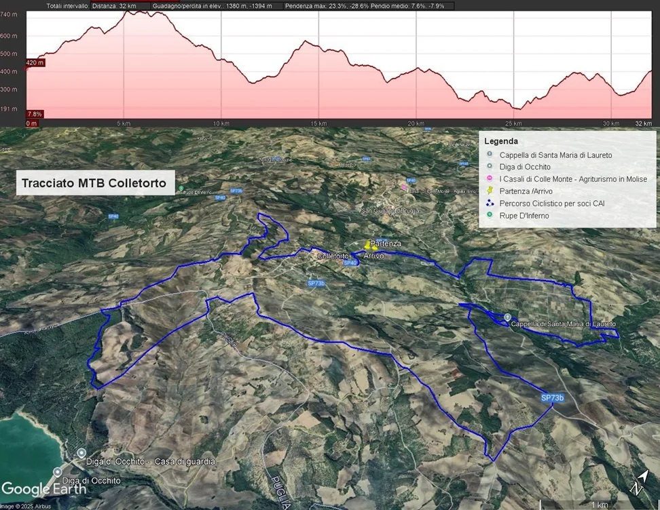Click the Colletorto town label
This screenshot has height=510, width=660.
point(331,256)
